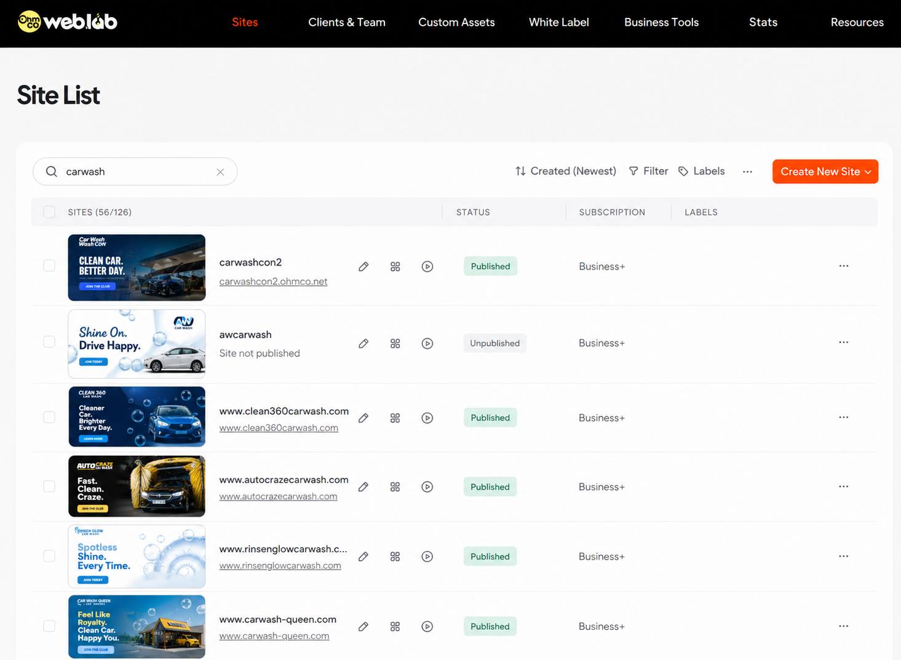Screen dimensions: 901x660
Task: Open the carwashcon2.ohmco.net link
Action: click(x=273, y=281)
